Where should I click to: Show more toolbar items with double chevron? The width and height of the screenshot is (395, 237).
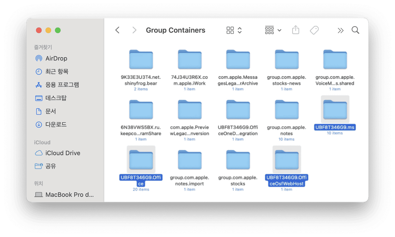pyautogui.click(x=340, y=31)
